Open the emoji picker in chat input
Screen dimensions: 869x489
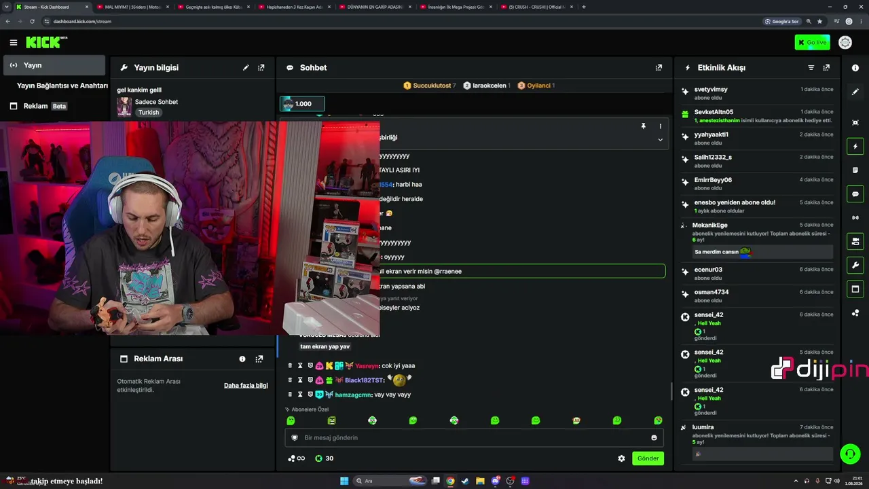pos(654,438)
